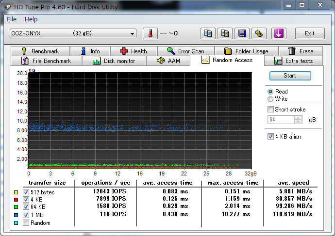Click the 7899 IOPS value
This screenshot has height=236, width=335.
[x=111, y=199]
